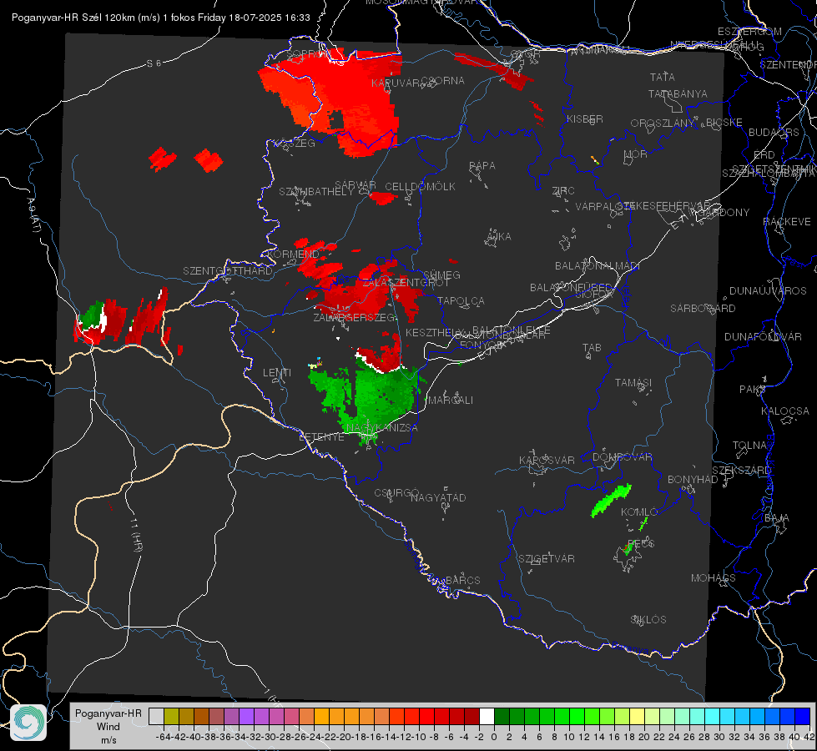This screenshot has width=817, height=751.
Task: Select the RÁCKEVE label
Action: click(787, 222)
